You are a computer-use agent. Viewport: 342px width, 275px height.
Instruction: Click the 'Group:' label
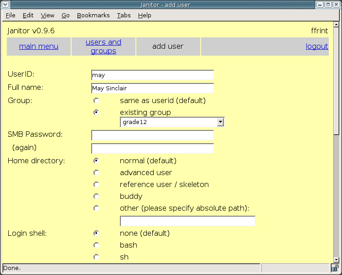(20, 100)
